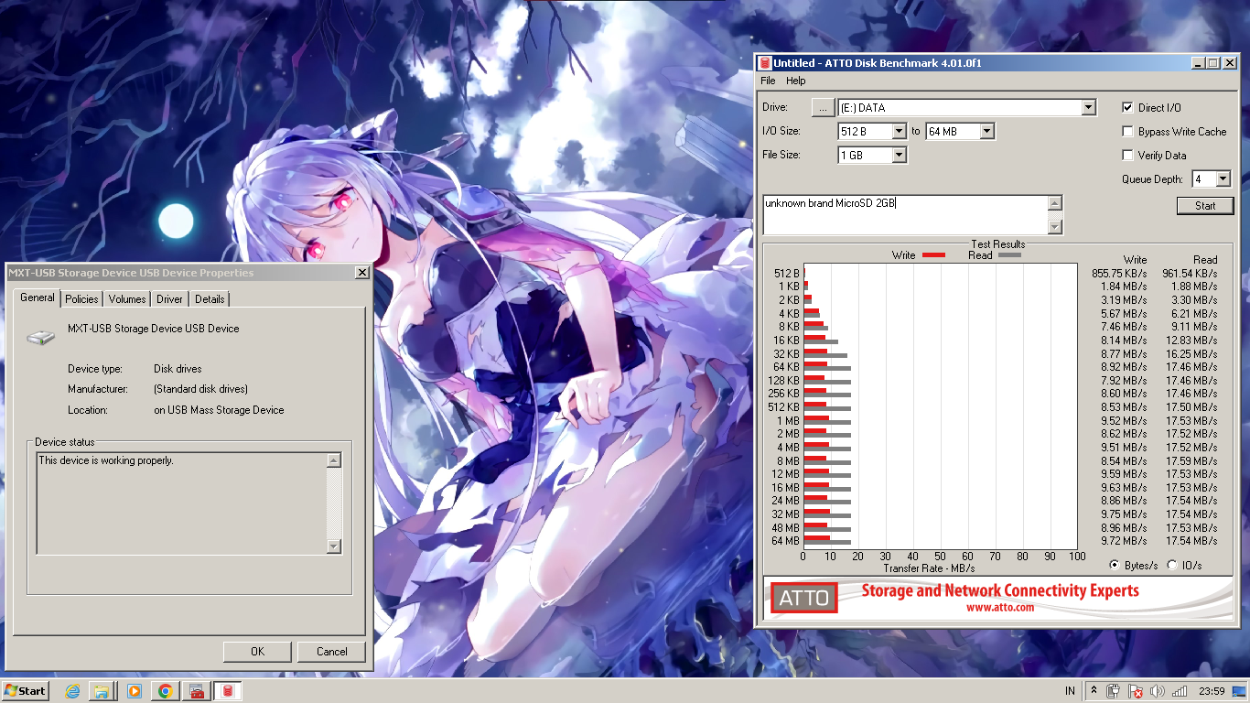Viewport: 1250px width, 703px height.
Task: Click the red toolbox taskbar icon
Action: (x=197, y=691)
